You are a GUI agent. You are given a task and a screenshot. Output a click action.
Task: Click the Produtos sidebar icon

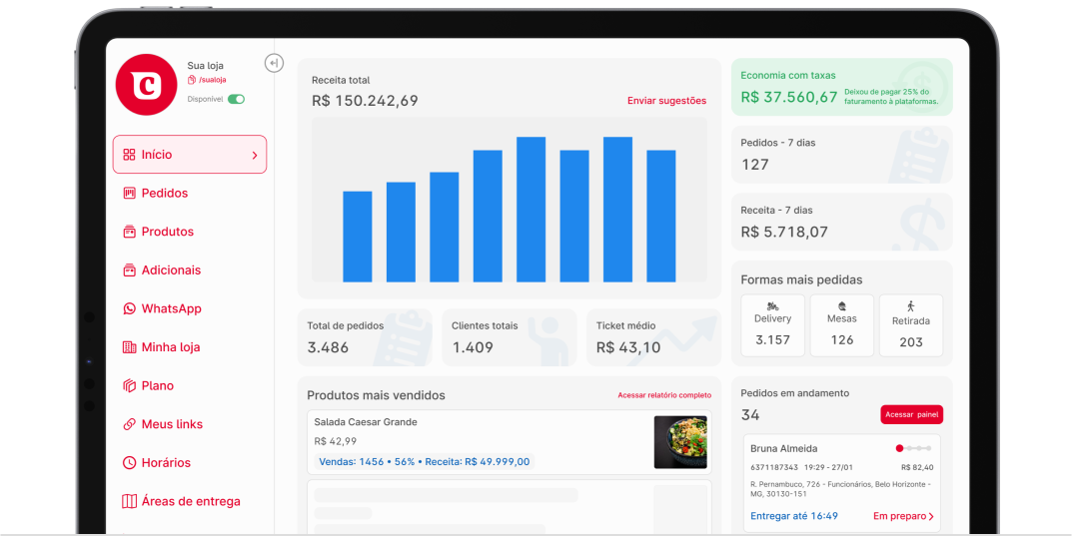point(129,232)
